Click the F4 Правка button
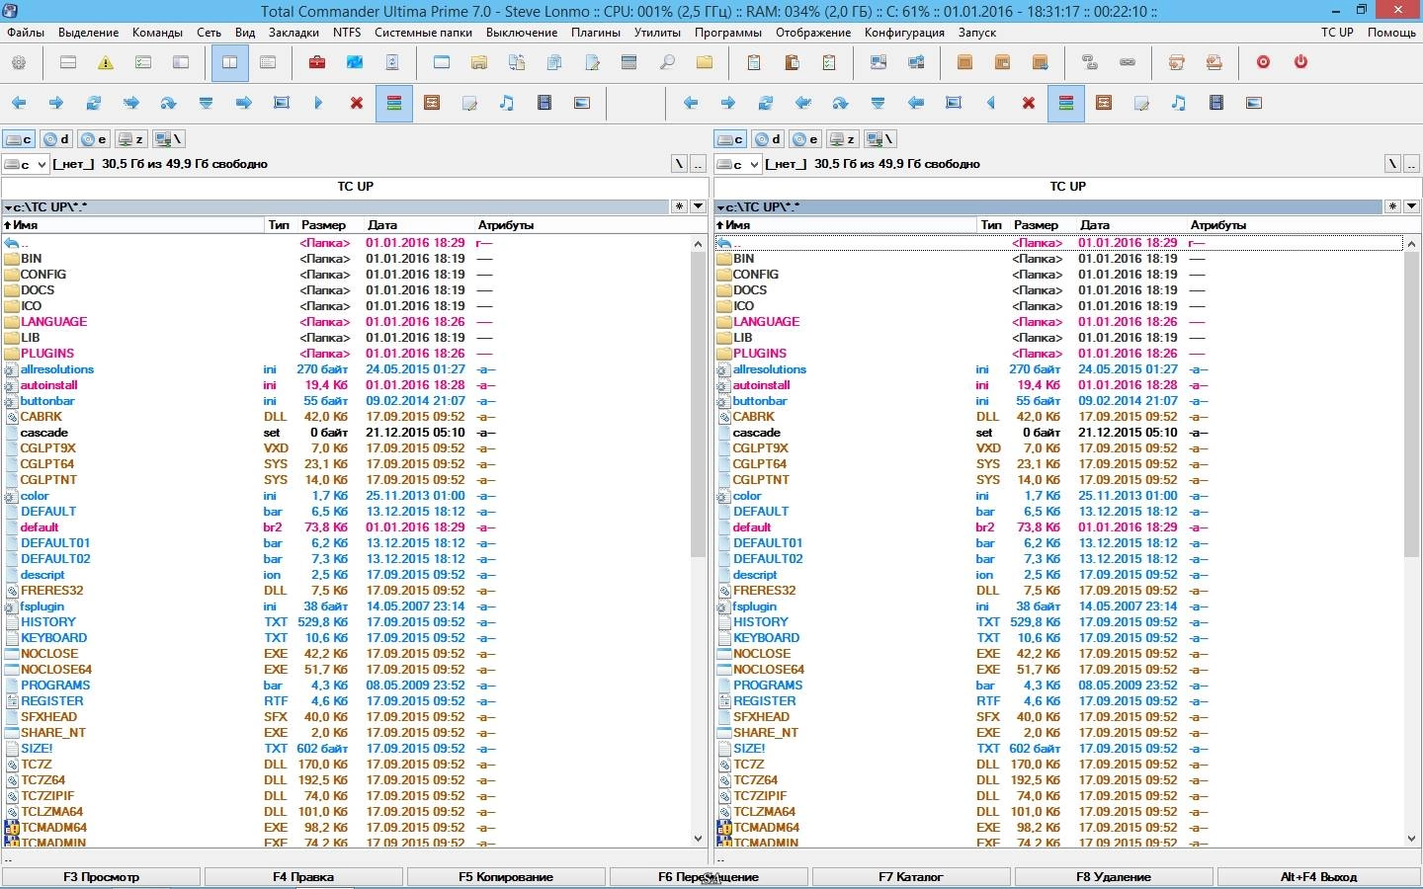Viewport: 1423px width, 889px height. pyautogui.click(x=303, y=877)
